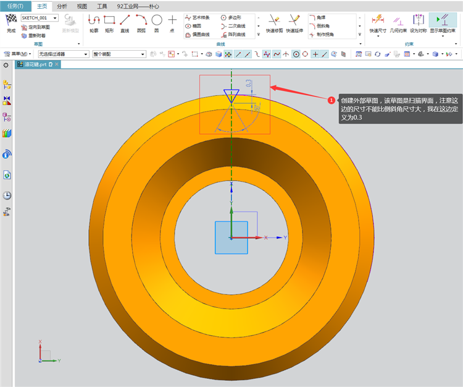463x387 pixels.
Task: Open the 显示草图约束 dropdown arrow
Action: pos(443,36)
